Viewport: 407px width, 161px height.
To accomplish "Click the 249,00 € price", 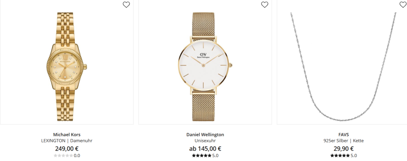I will [67, 149].
